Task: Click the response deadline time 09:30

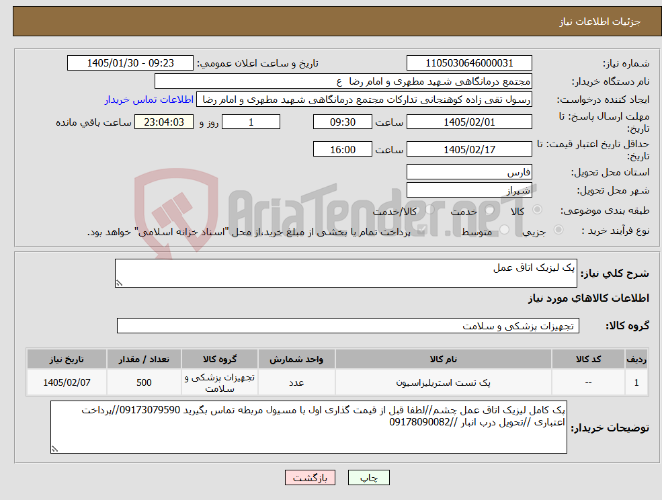Action: click(x=342, y=122)
